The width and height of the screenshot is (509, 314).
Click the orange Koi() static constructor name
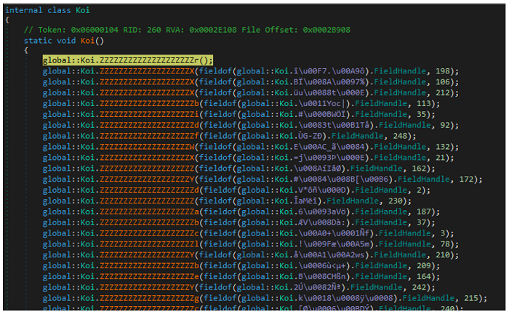[x=88, y=41]
